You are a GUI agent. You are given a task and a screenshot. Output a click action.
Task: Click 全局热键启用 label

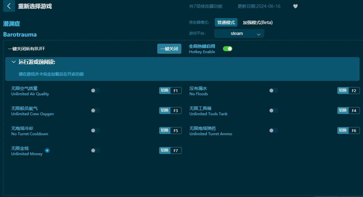point(202,46)
